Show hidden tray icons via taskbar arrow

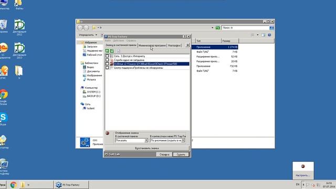coord(303,185)
